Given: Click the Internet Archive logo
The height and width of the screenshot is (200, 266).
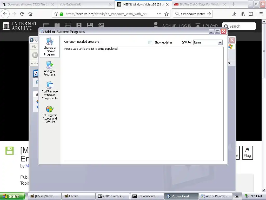Looking at the screenshot, I should click(20, 26).
